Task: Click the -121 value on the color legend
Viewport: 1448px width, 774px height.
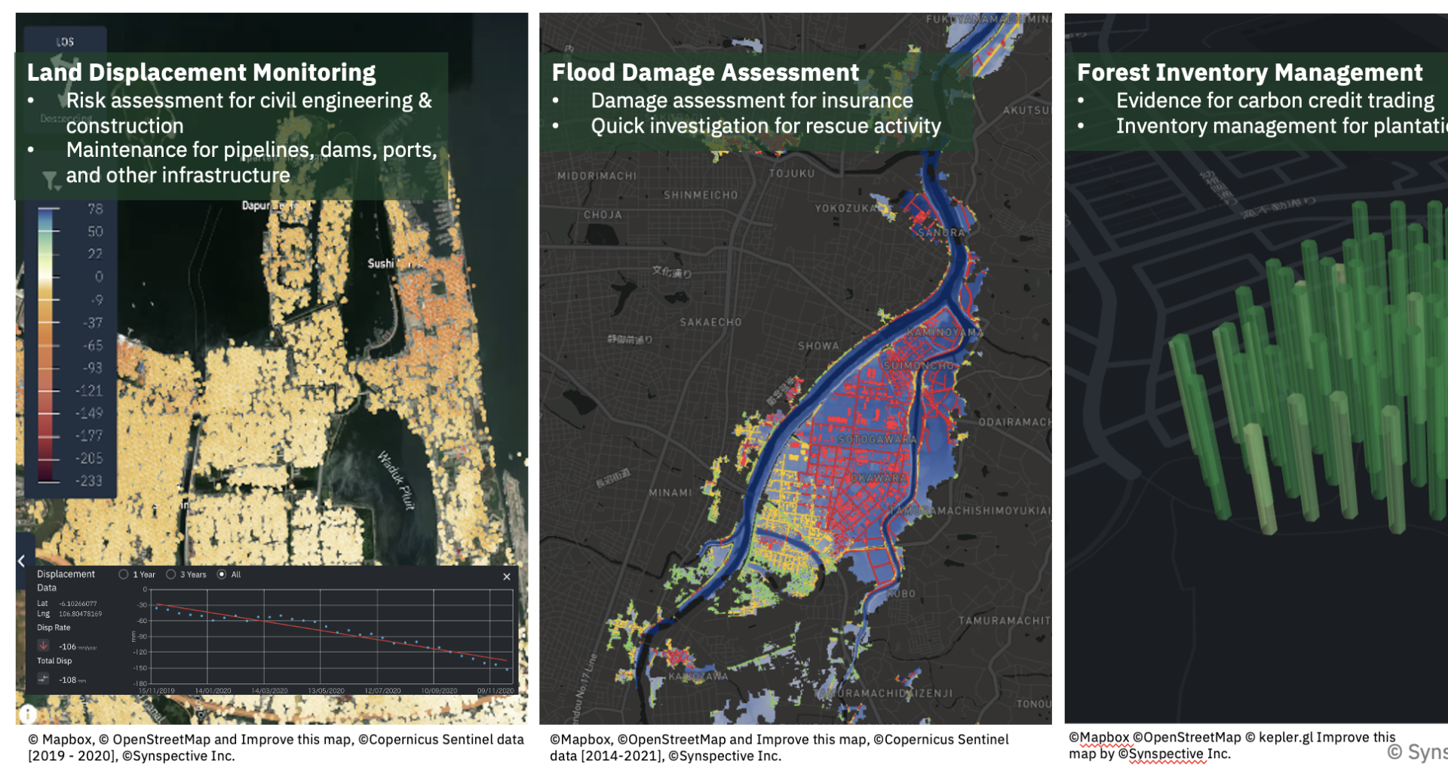Action: click(89, 390)
